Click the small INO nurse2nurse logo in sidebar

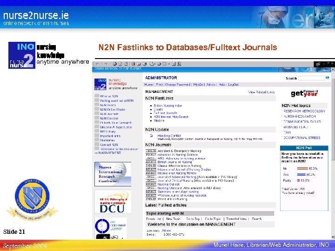pyautogui.click(x=100, y=84)
